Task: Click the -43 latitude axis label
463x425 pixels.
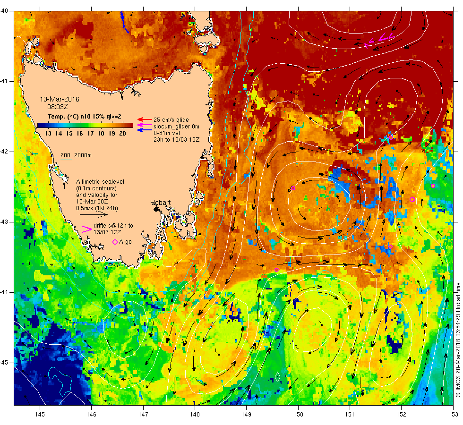Action: (x=4, y=222)
